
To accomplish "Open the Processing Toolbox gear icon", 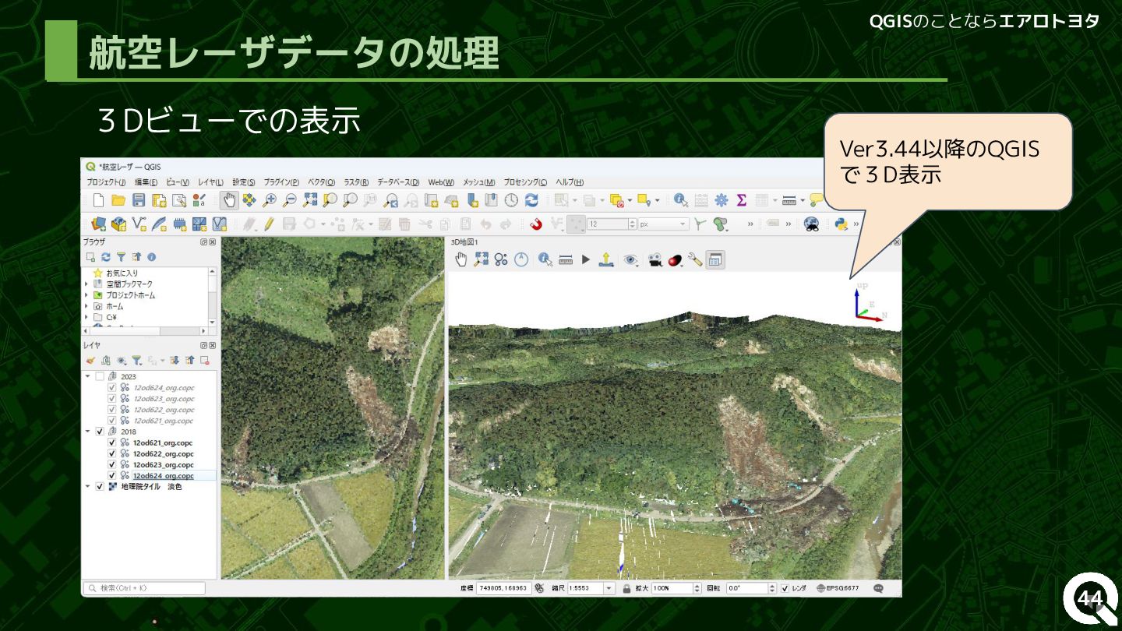I will (722, 200).
